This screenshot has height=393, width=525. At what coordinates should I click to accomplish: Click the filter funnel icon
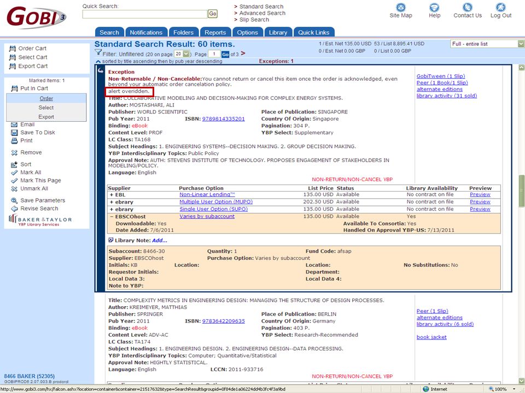pyautogui.click(x=98, y=52)
